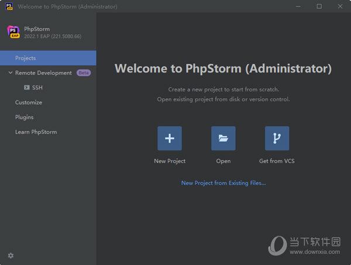Click the Get from VCS label
351x265 pixels.
(277, 161)
